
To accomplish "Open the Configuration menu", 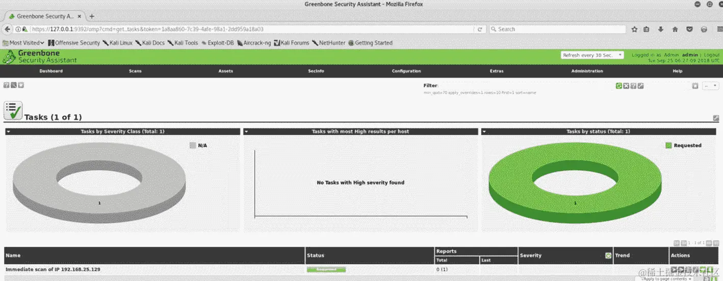I will 406,71.
